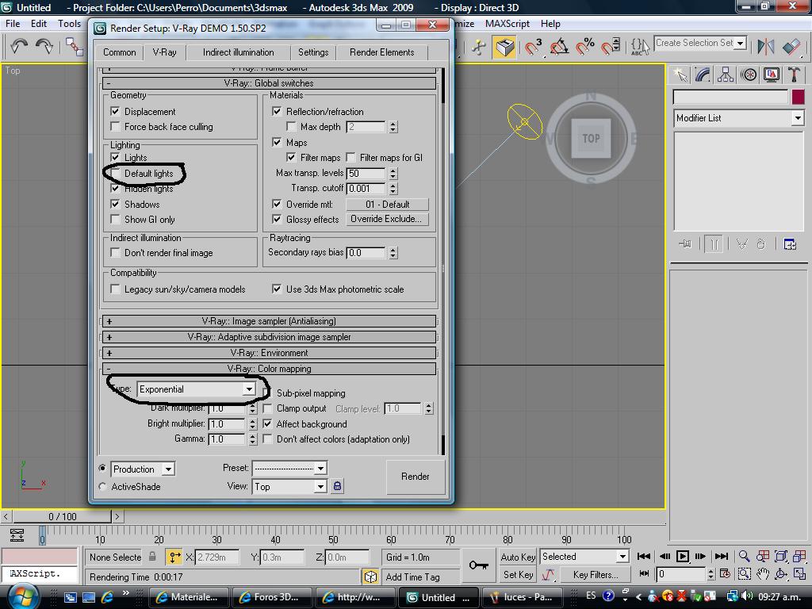Open the Utilities hammer panel tab
This screenshot has width=812, height=609.
(x=794, y=75)
